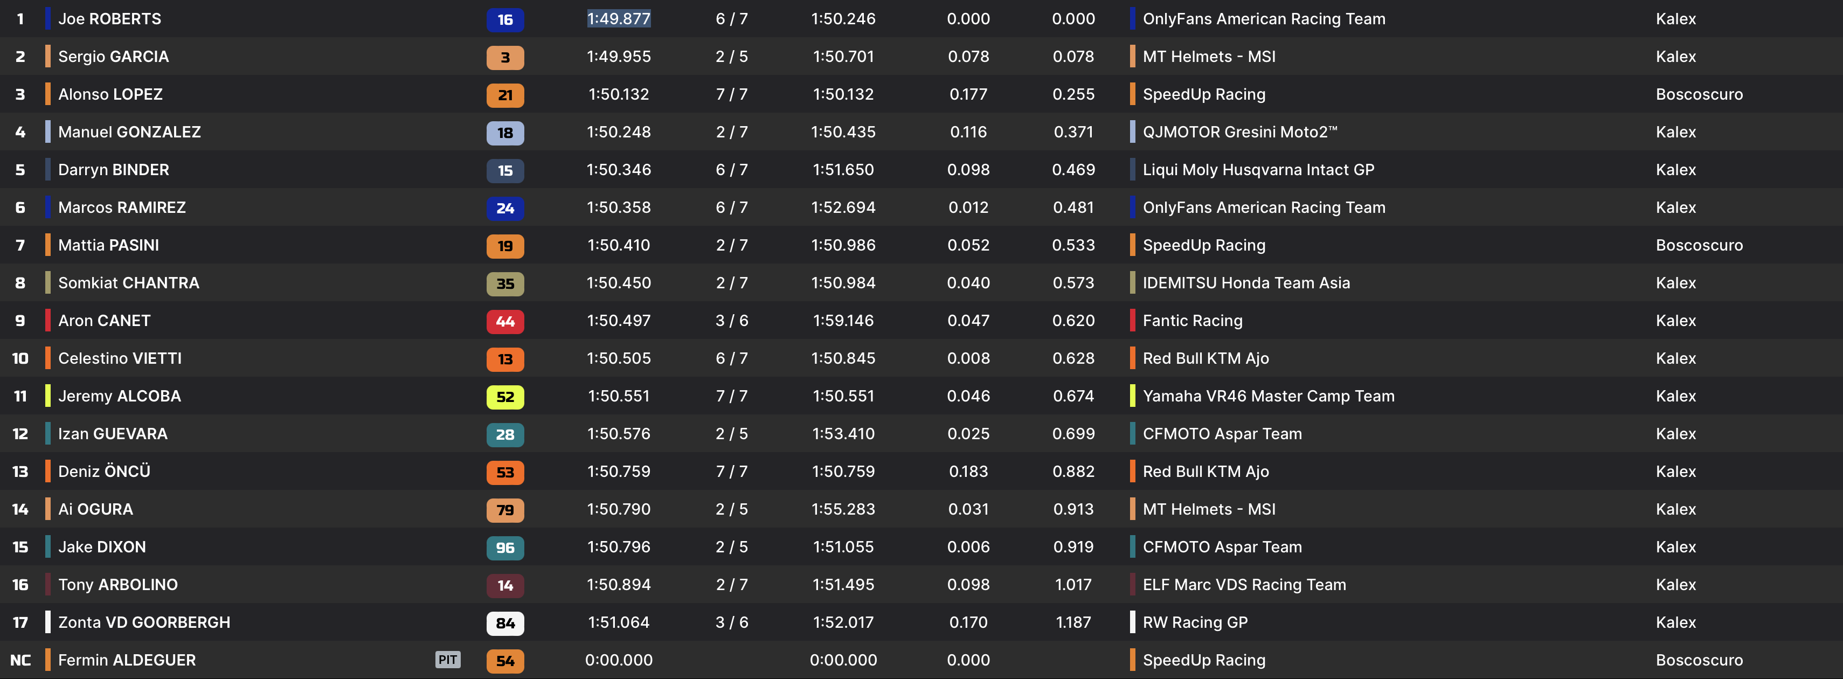Select the ELF Marc VDS Racing Team entry
Image resolution: width=1843 pixels, height=679 pixels.
[1244, 585]
